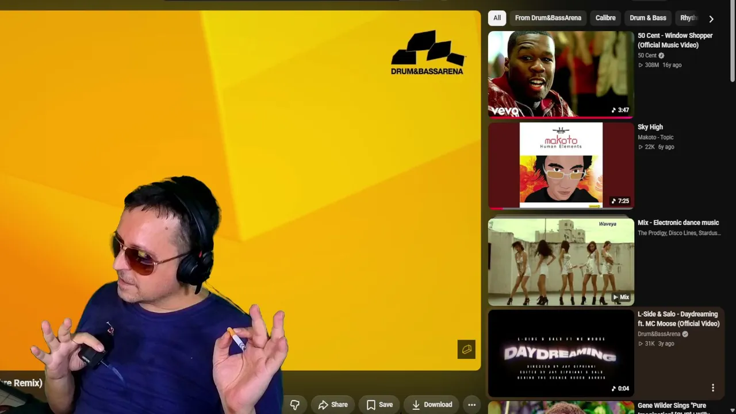
Task: Save the video to a playlist
Action: [379, 405]
